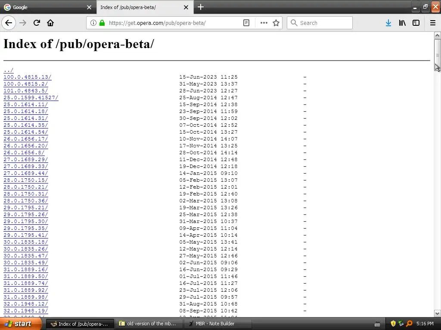Click the magnifier tray icon
The width and height of the screenshot is (441, 330).
[409, 324]
